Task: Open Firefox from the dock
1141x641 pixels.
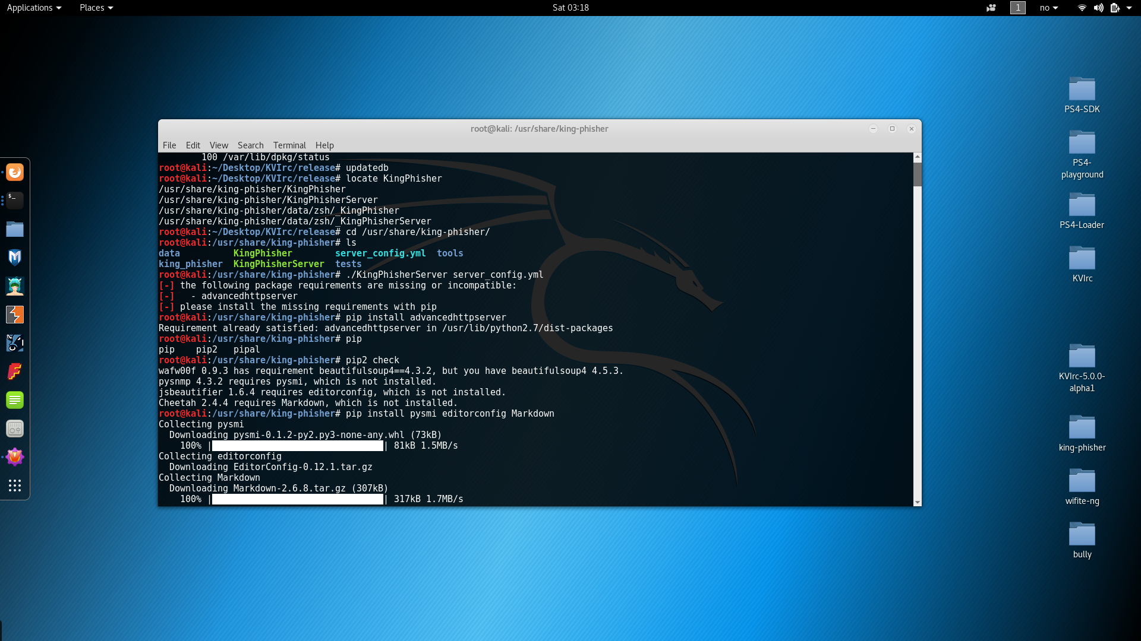Action: click(15, 172)
